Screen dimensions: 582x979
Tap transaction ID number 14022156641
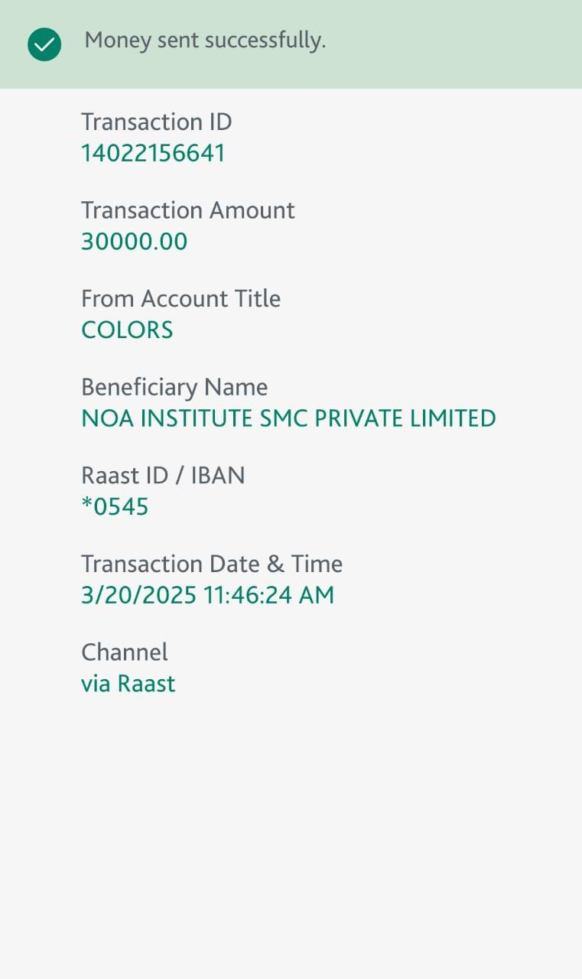(153, 154)
